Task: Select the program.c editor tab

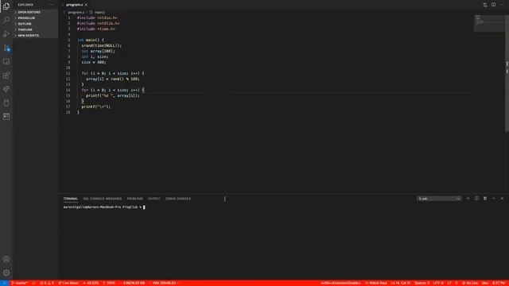Action: click(x=74, y=5)
